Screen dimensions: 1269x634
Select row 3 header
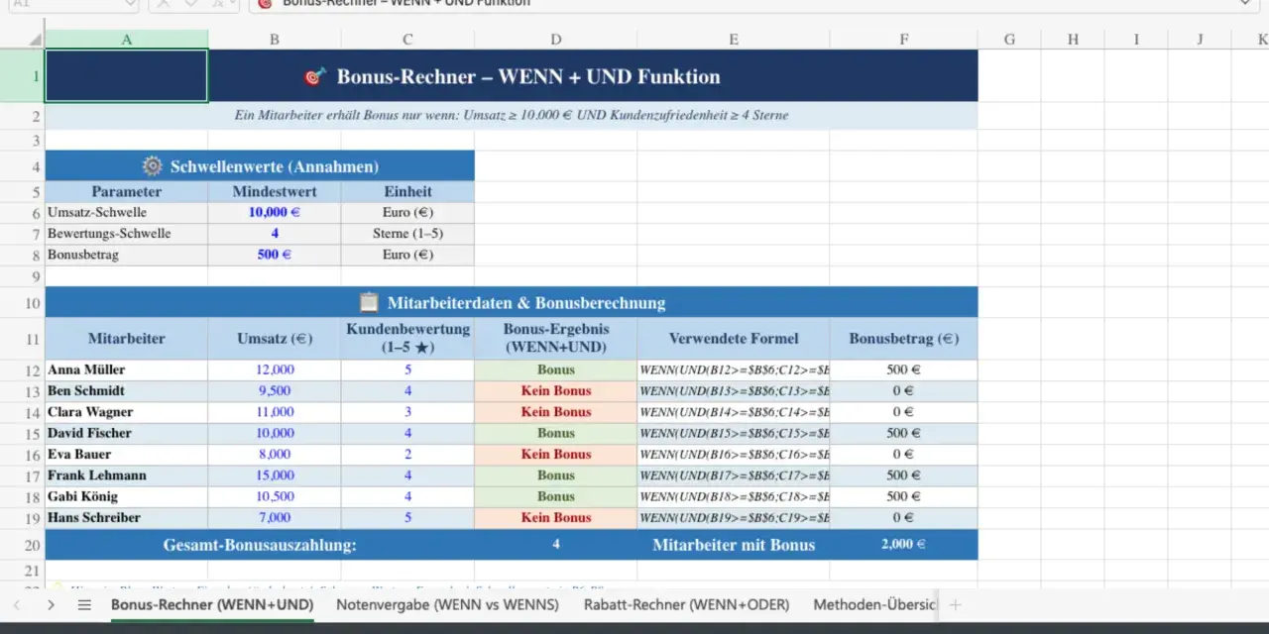coord(23,141)
